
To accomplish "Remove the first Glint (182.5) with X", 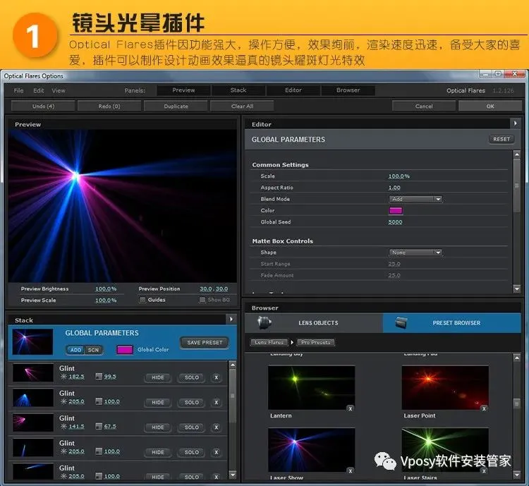I will point(217,377).
